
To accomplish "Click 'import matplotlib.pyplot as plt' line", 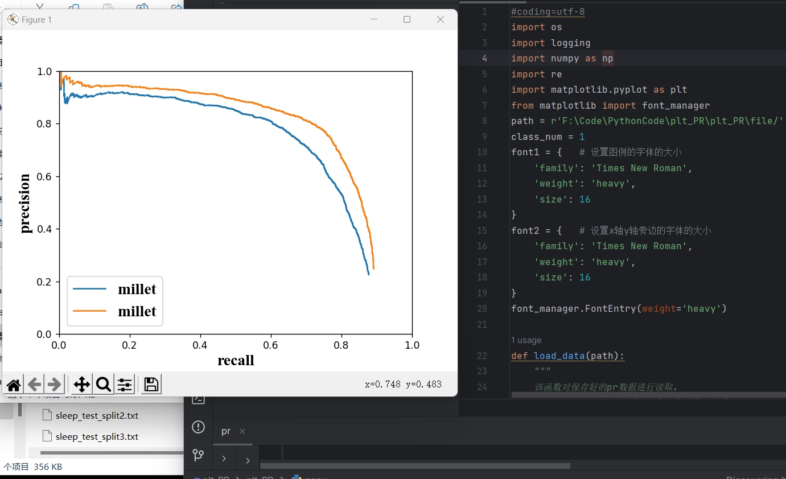I will [599, 89].
